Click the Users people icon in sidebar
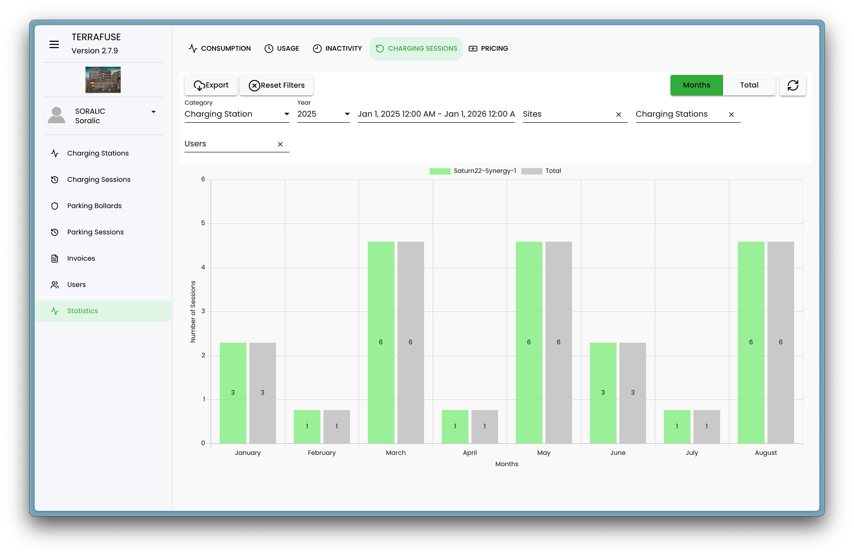This screenshot has height=555, width=854. 54,285
